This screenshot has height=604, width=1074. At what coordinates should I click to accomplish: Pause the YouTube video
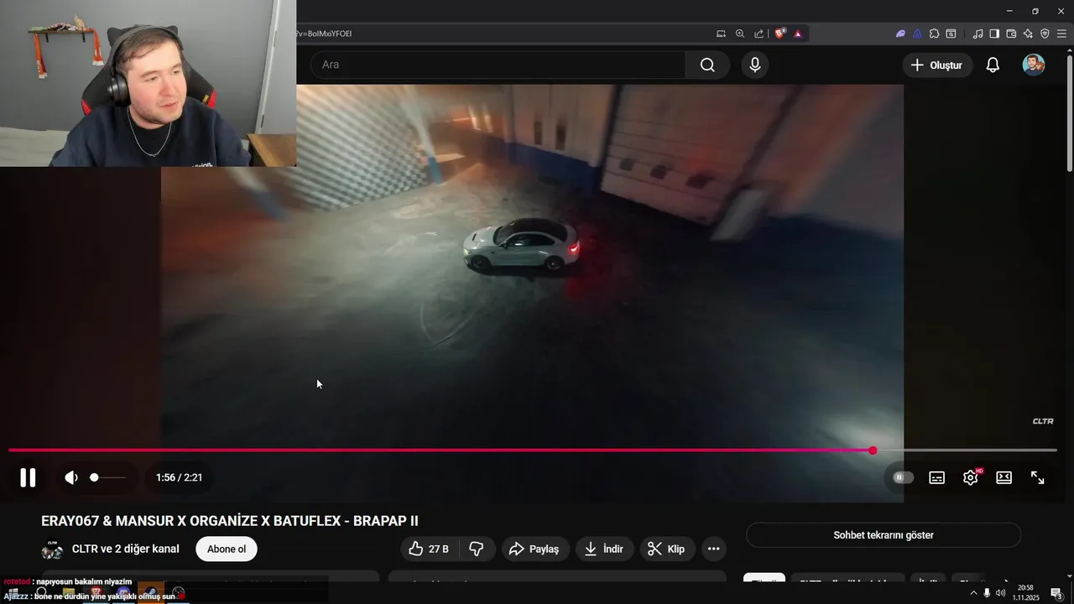(28, 477)
